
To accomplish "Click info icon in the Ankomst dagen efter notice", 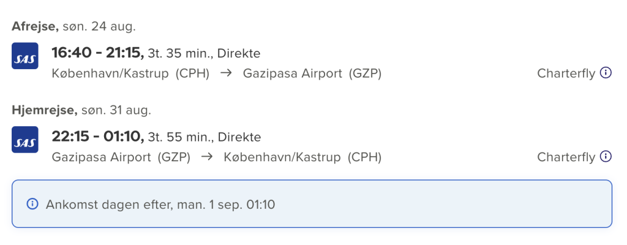I will coord(32,204).
